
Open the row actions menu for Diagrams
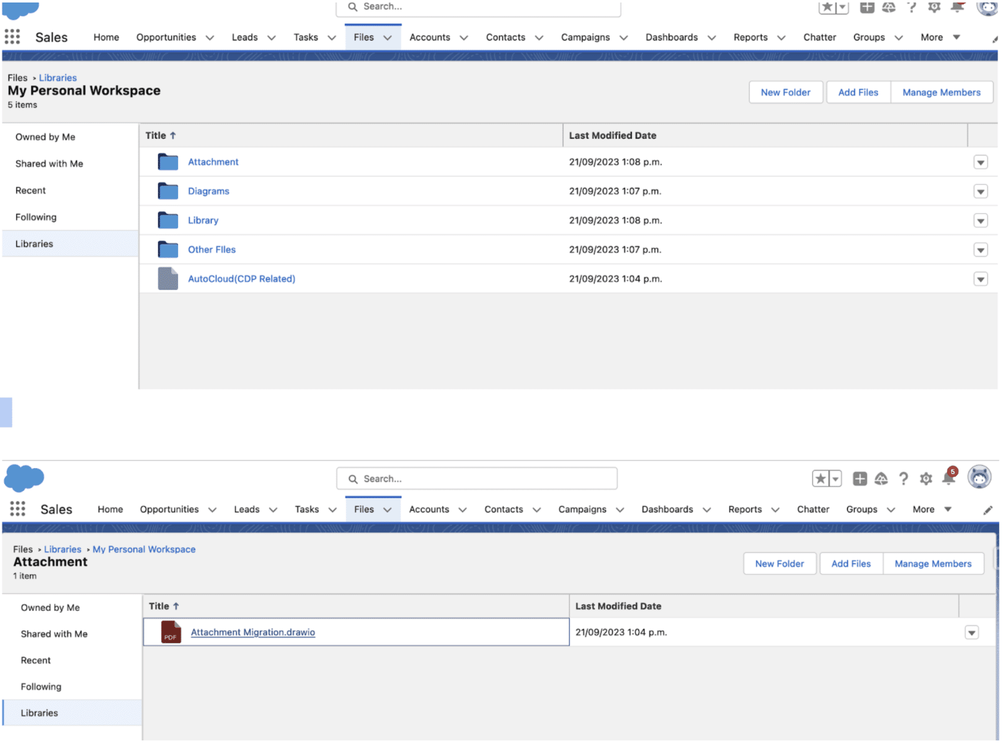(x=981, y=191)
